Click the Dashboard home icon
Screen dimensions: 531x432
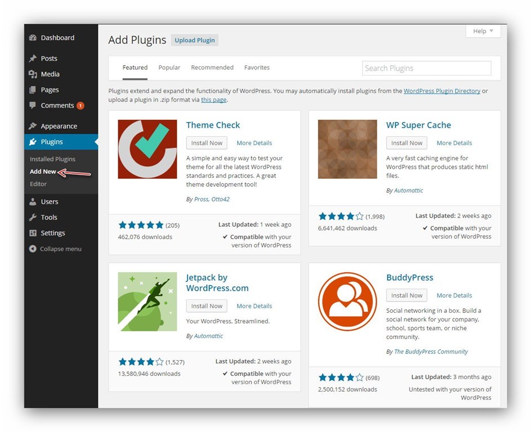point(33,38)
